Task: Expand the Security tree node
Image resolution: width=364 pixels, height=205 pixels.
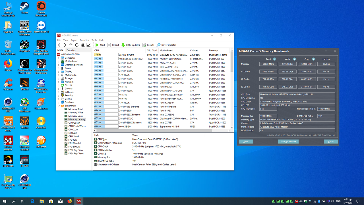Action: (x=59, y=95)
